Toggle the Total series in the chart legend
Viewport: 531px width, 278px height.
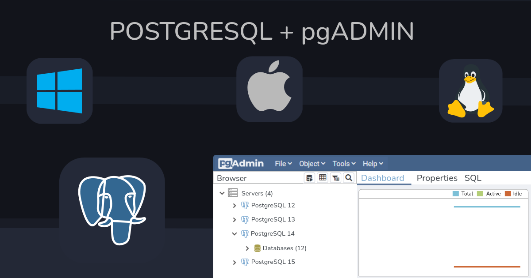point(462,193)
